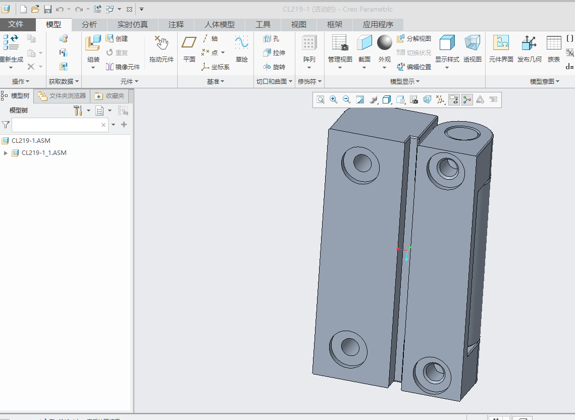Toggle datum display filters in graphics toolbar

(x=440, y=100)
